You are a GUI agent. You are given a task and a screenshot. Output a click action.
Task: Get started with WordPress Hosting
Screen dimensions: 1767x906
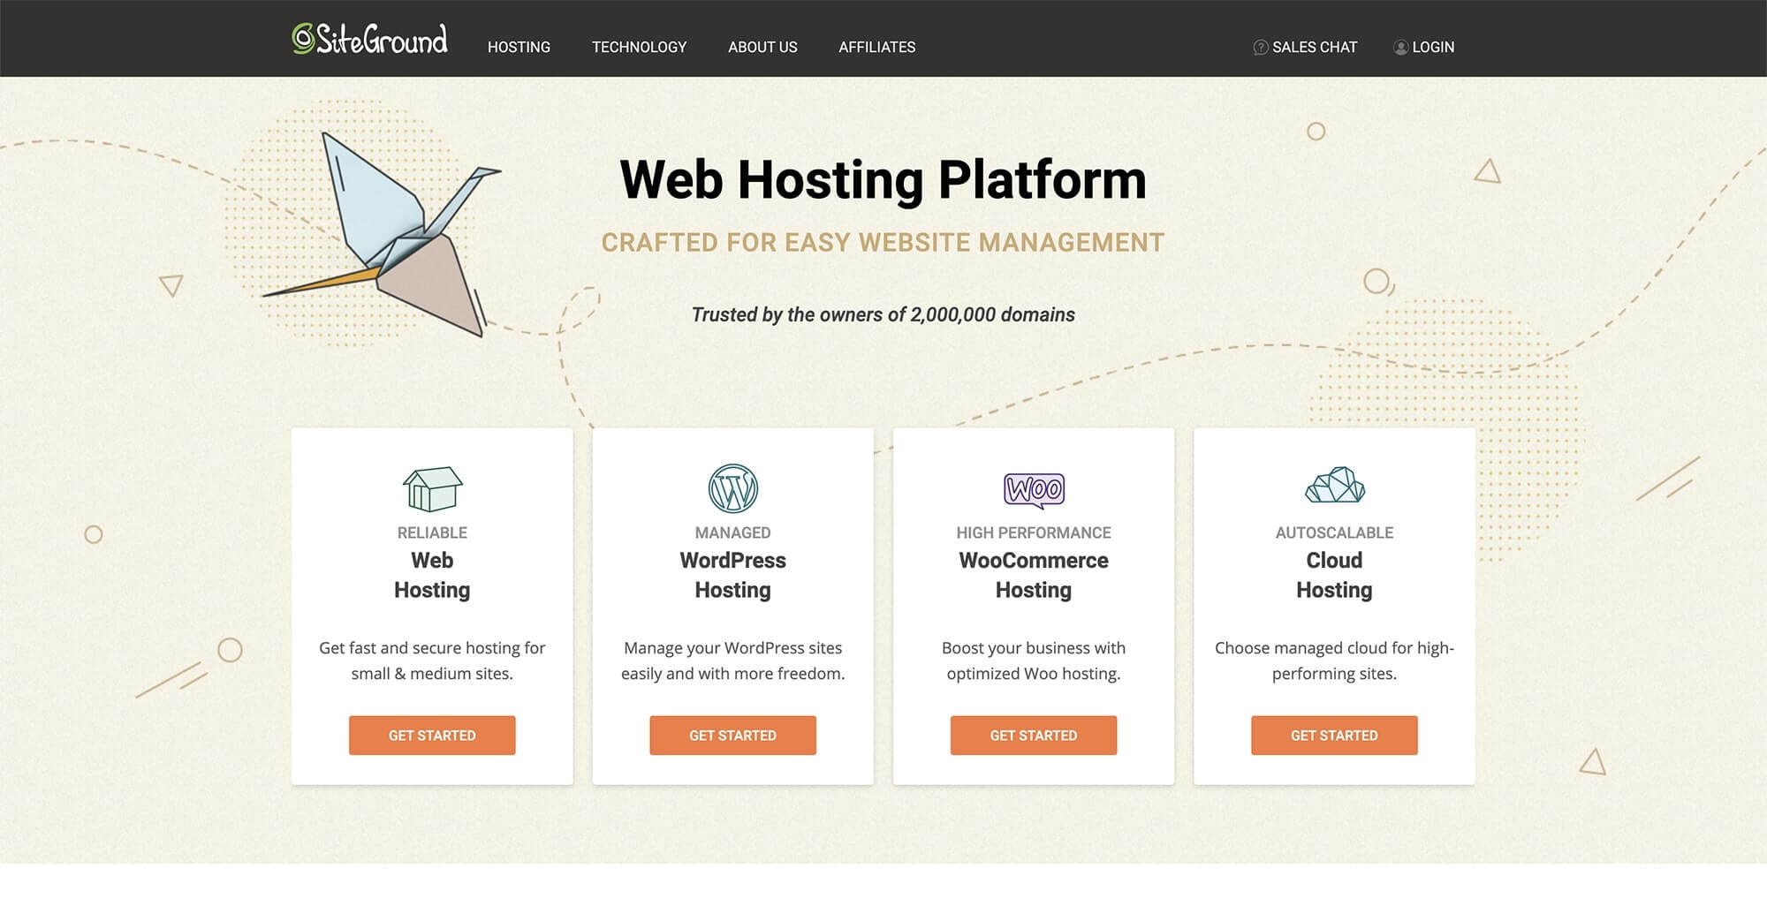point(732,736)
